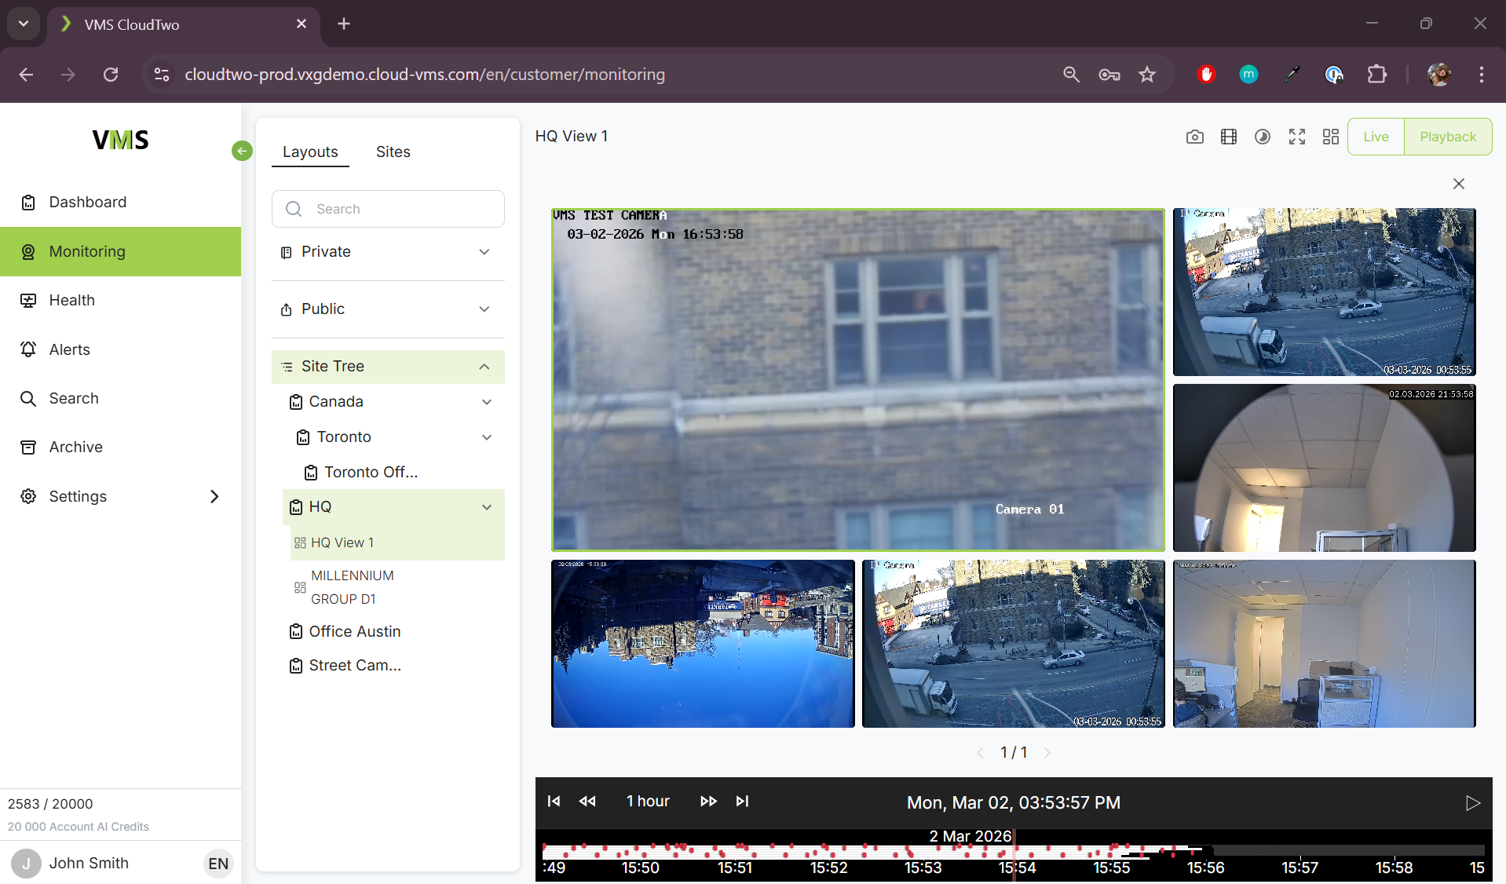Image resolution: width=1506 pixels, height=884 pixels.
Task: Enter fullscreen view mode
Action: pos(1296,137)
